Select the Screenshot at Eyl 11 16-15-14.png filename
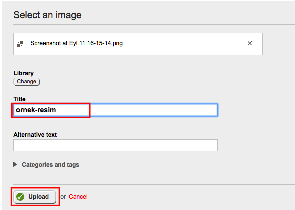295x210 pixels. coord(76,43)
